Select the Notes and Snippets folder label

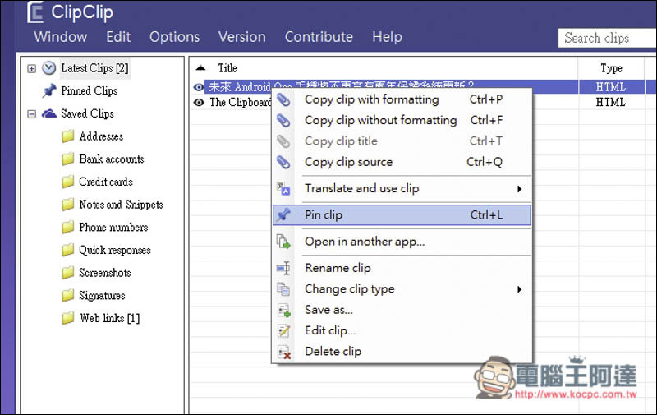coord(121,205)
